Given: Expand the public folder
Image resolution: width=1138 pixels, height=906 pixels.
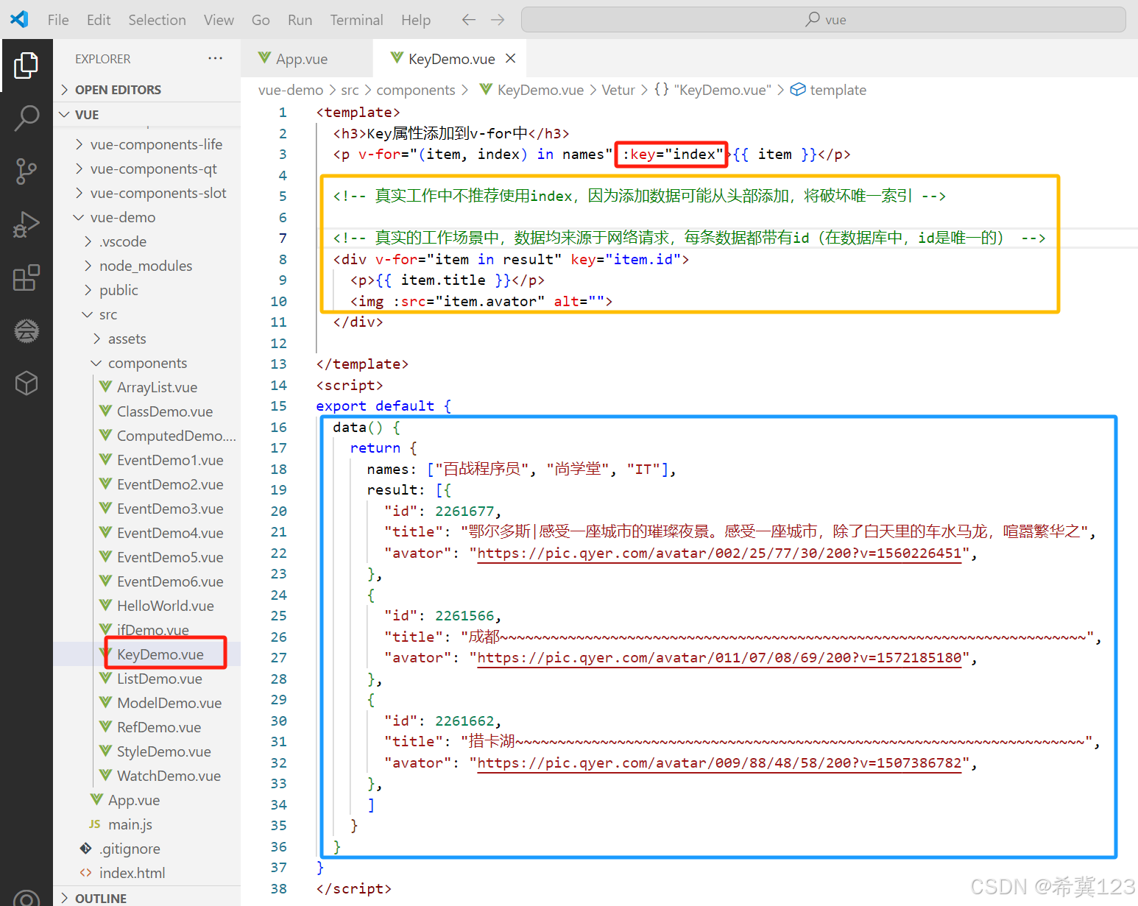Looking at the screenshot, I should tap(147, 290).
